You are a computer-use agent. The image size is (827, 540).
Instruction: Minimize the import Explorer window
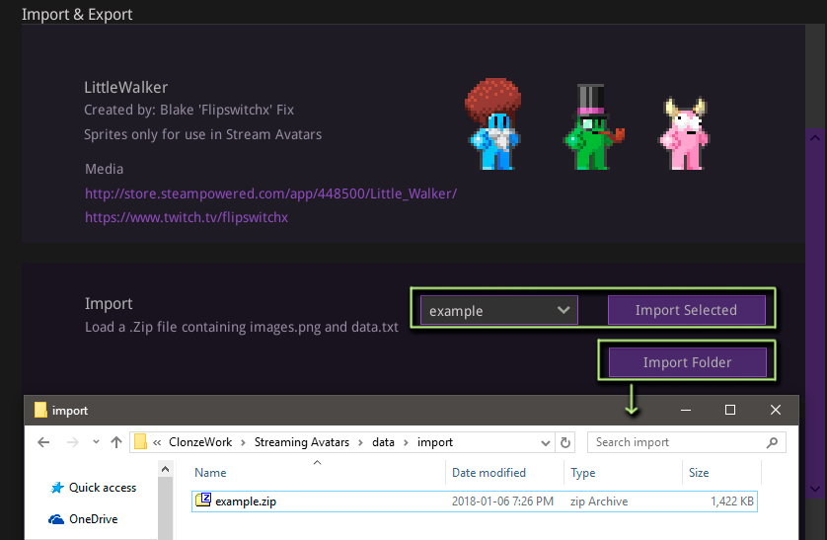coord(686,410)
